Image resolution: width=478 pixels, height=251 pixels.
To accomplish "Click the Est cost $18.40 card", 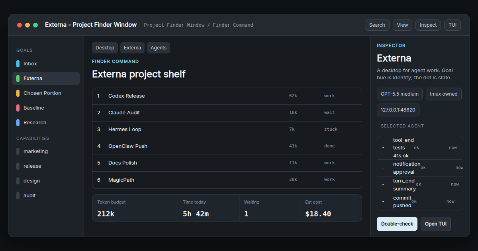I will tap(331, 208).
